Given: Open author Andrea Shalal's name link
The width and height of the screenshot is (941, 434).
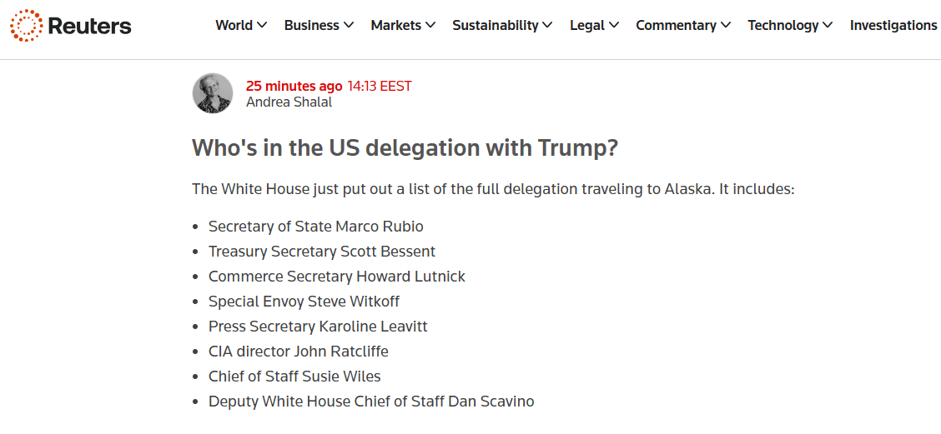Looking at the screenshot, I should 289,102.
